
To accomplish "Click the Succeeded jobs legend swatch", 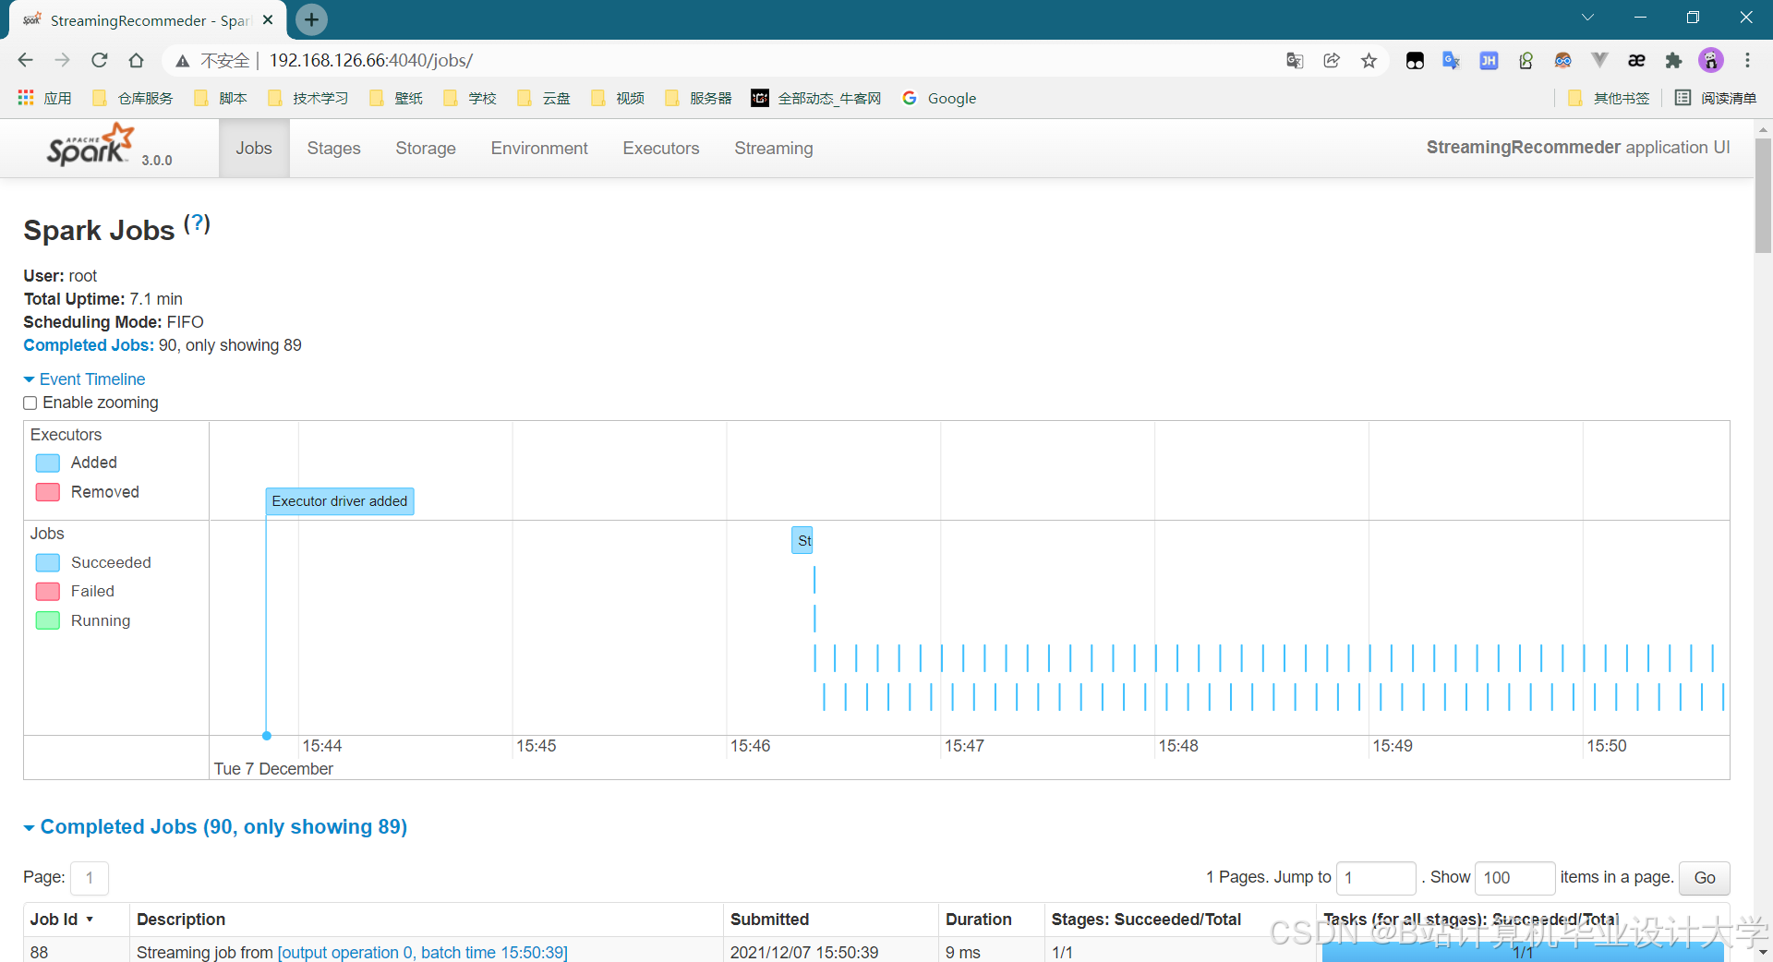I will [48, 562].
